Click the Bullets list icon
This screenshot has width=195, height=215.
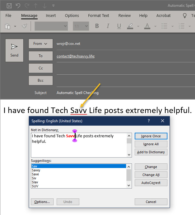(x=164, y=26)
